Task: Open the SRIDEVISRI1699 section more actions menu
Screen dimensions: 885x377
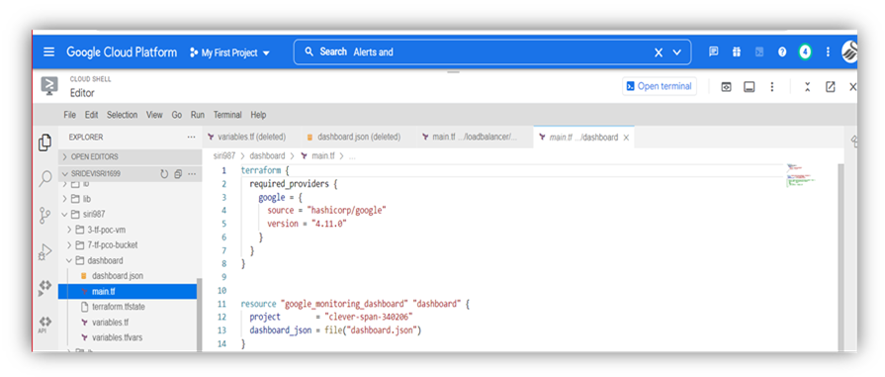Action: click(192, 174)
